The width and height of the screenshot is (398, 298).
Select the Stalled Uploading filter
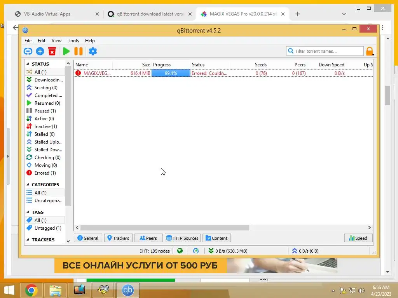click(45, 142)
